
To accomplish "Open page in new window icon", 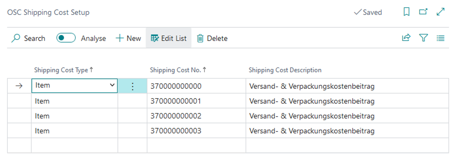I will (x=423, y=12).
